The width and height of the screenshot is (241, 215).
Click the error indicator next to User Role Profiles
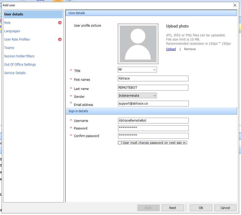[x=60, y=39]
